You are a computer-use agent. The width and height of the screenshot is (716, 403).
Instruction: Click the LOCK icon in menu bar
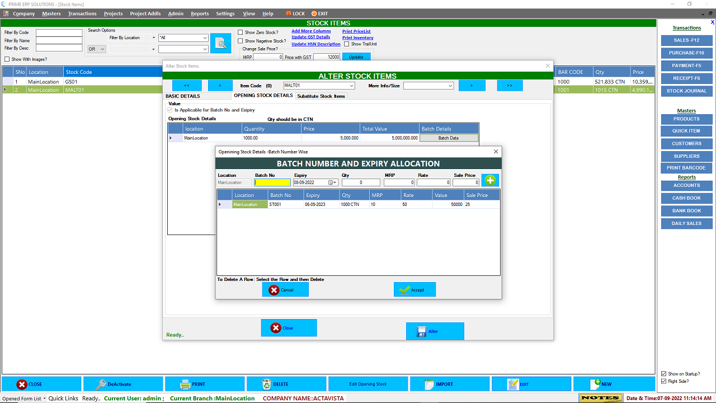pyautogui.click(x=289, y=13)
